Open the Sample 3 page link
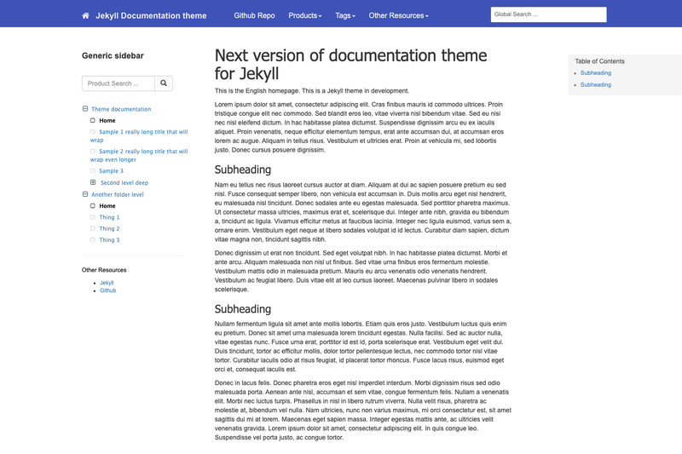This screenshot has width=682, height=454. tap(111, 170)
